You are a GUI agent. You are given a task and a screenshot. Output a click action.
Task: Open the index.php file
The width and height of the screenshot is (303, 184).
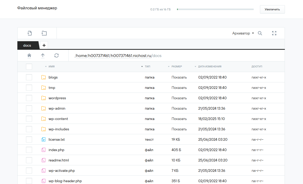coord(56,150)
